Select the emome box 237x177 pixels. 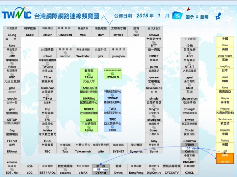[x=12, y=159]
